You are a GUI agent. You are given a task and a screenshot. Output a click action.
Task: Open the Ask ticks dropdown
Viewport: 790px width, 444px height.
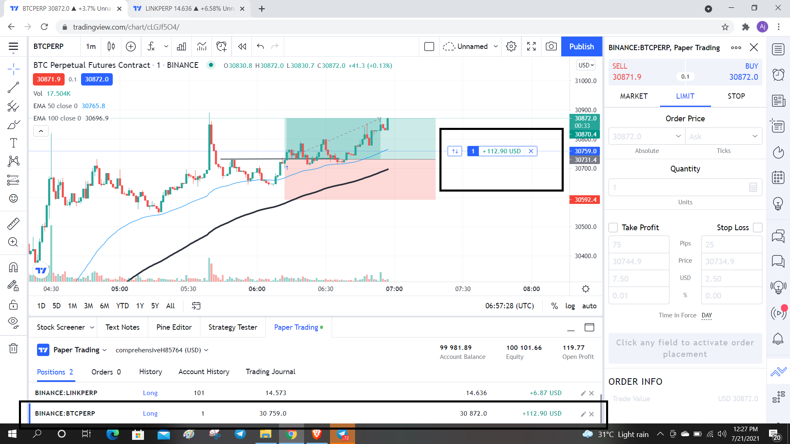point(724,136)
